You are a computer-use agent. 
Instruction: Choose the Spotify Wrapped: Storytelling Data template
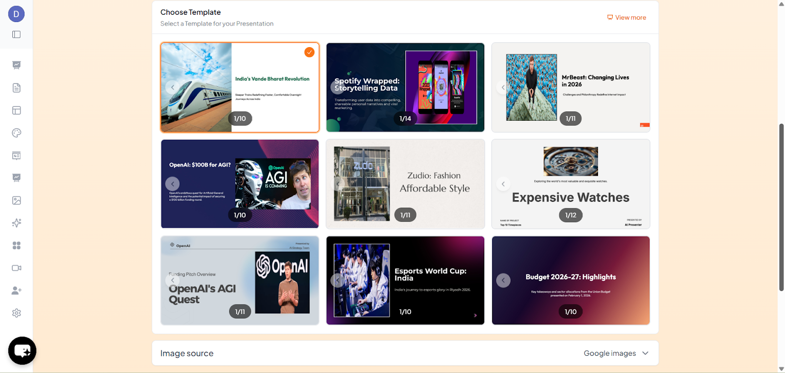click(x=405, y=87)
